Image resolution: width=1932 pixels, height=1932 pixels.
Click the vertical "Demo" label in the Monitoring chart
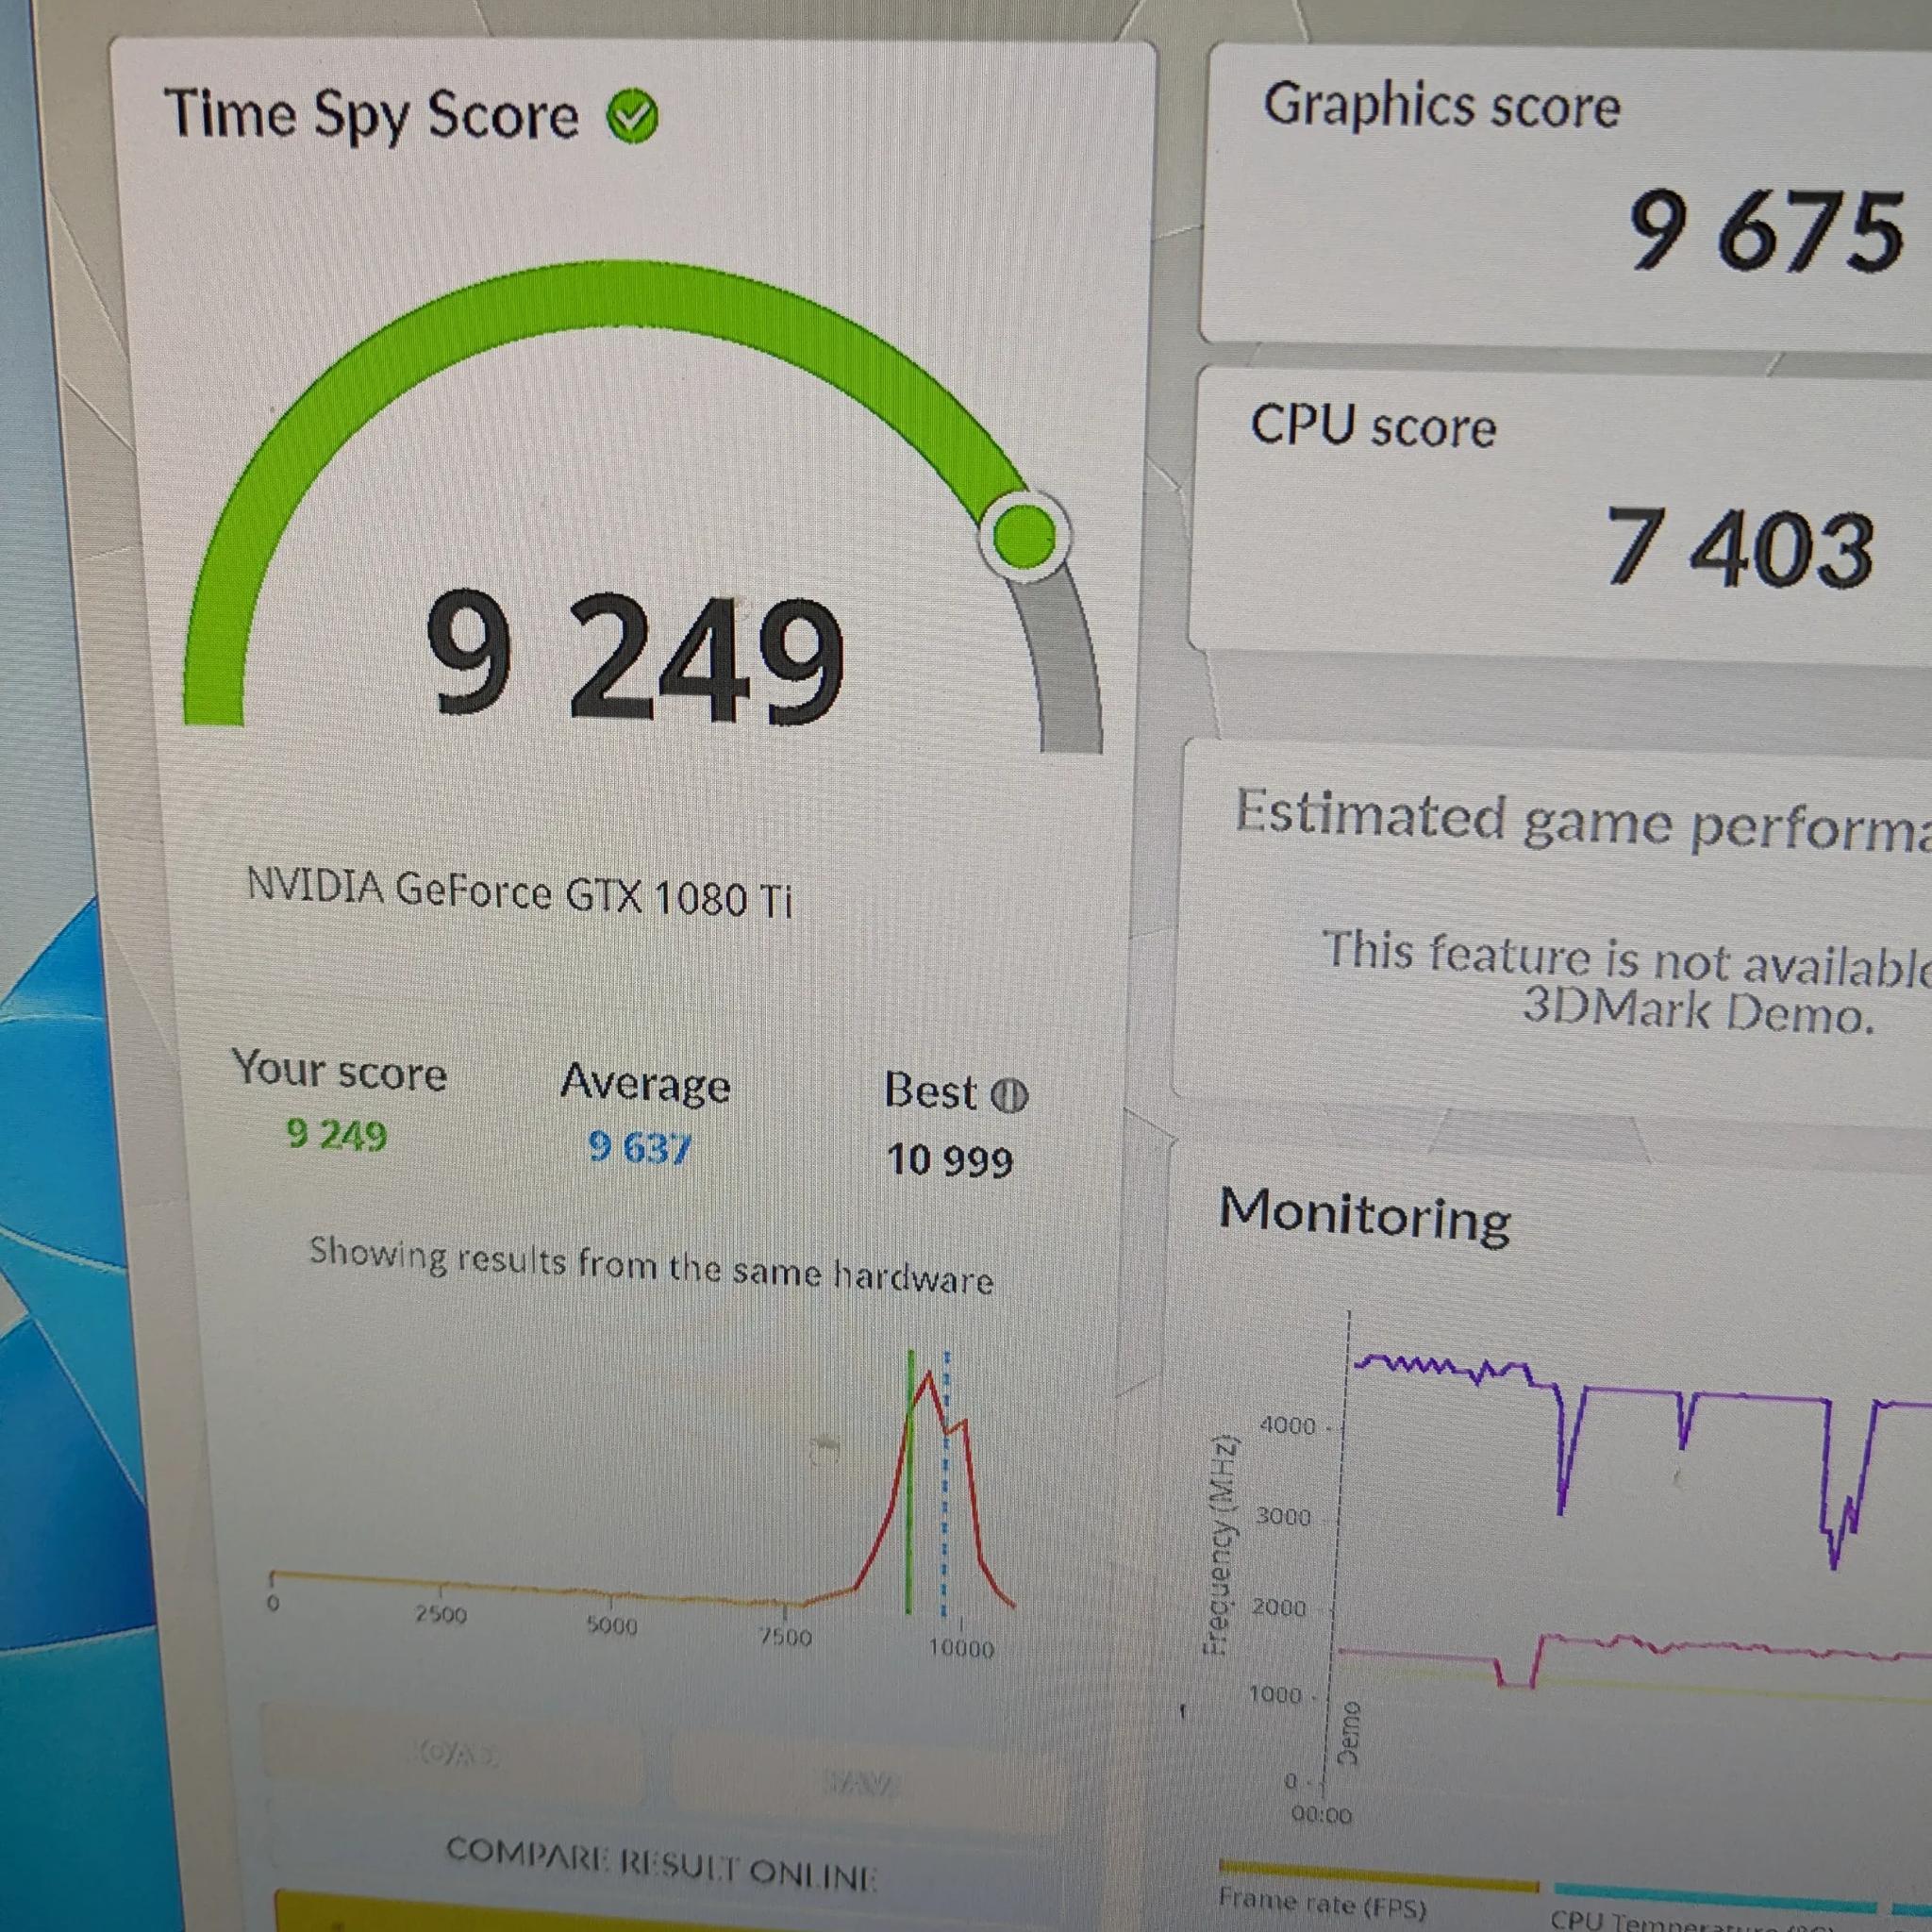point(1348,1733)
